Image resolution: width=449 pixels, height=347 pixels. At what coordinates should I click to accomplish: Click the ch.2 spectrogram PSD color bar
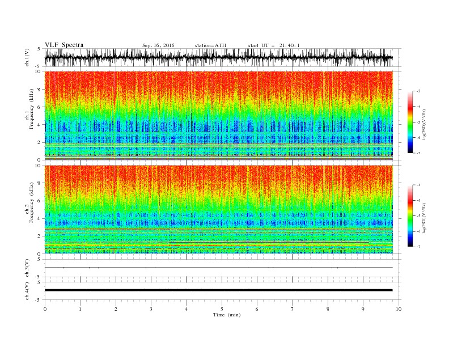(x=410, y=215)
